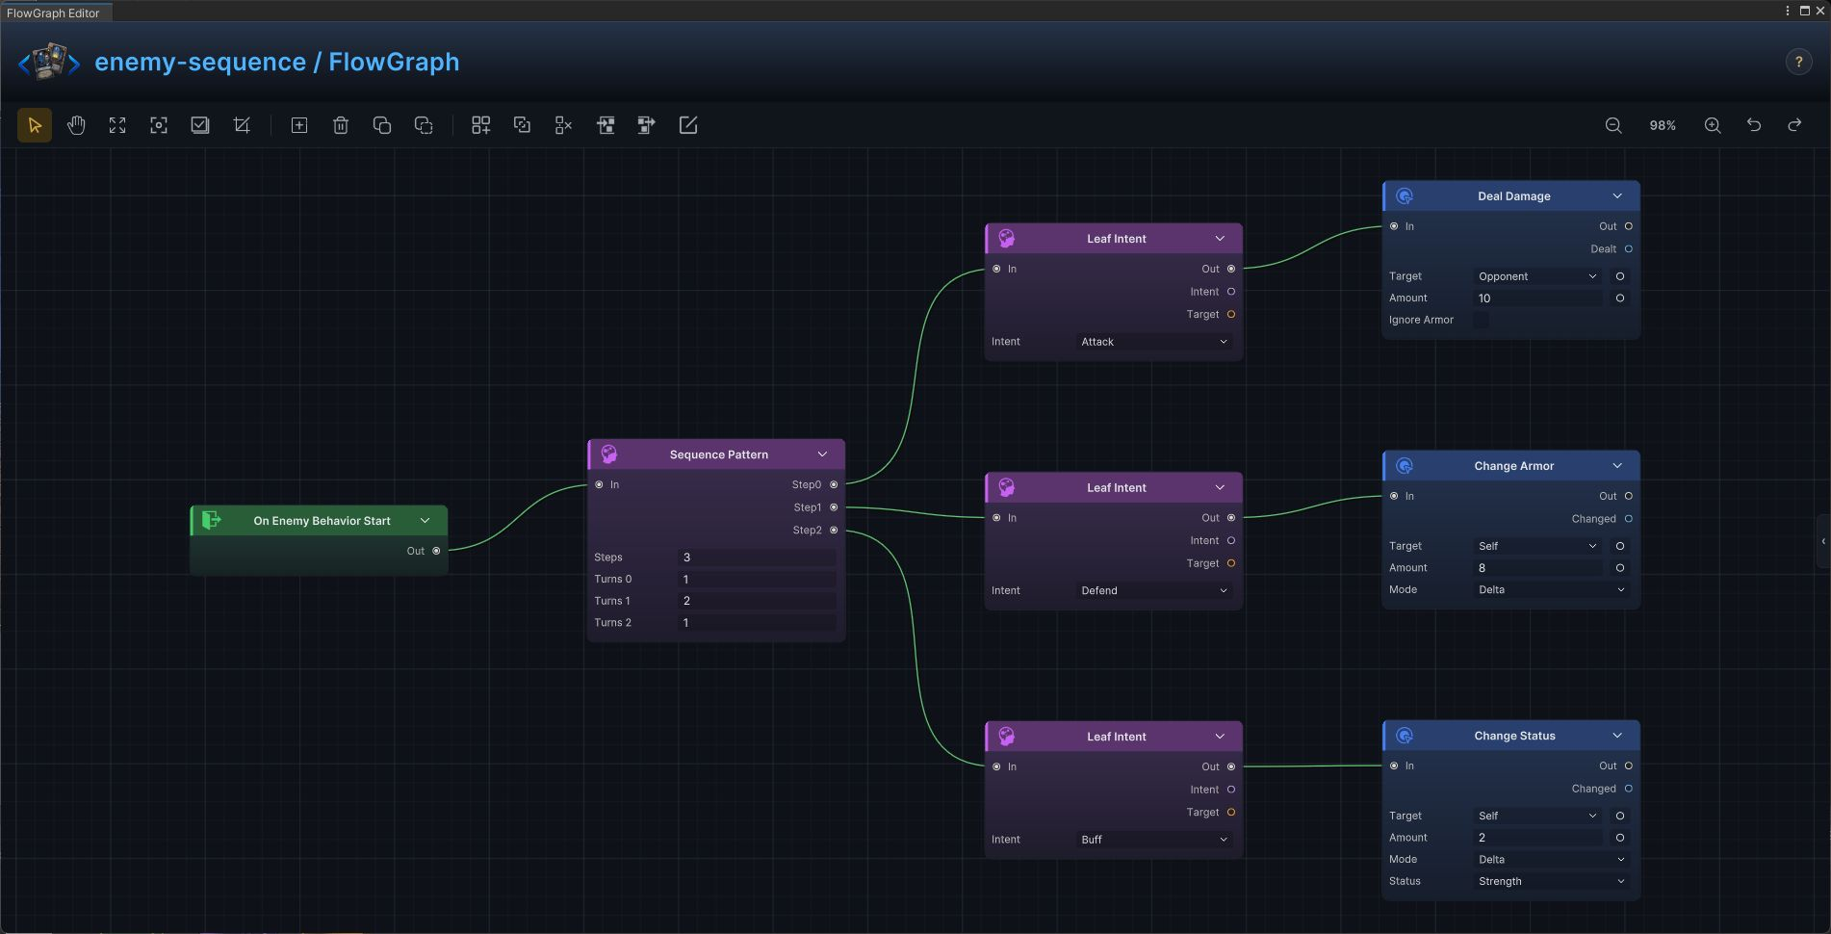Viewport: 1831px width, 934px height.
Task: Click the Deal Damage node action icon
Action: (1405, 196)
